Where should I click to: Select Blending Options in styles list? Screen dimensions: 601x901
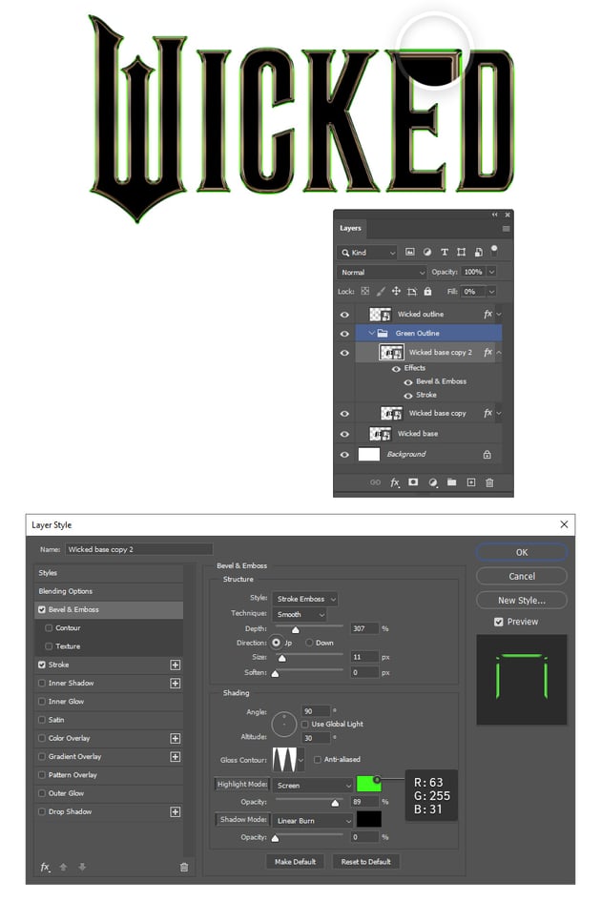(109, 591)
